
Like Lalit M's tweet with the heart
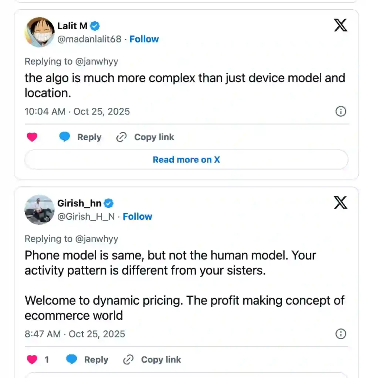[32, 137]
